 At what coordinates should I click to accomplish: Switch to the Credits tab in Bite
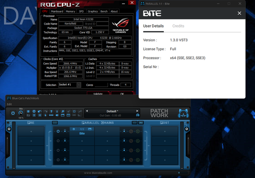point(178,26)
